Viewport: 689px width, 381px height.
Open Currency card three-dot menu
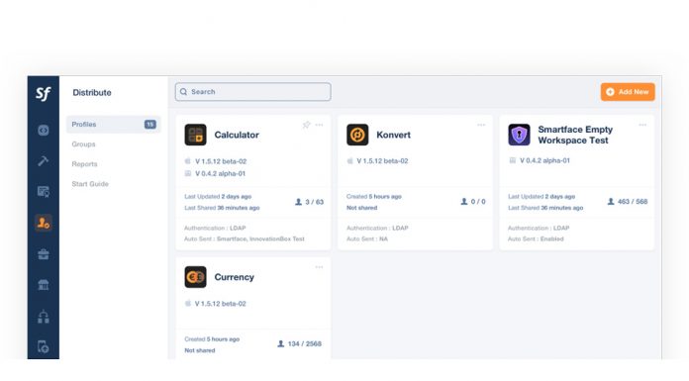(x=319, y=267)
